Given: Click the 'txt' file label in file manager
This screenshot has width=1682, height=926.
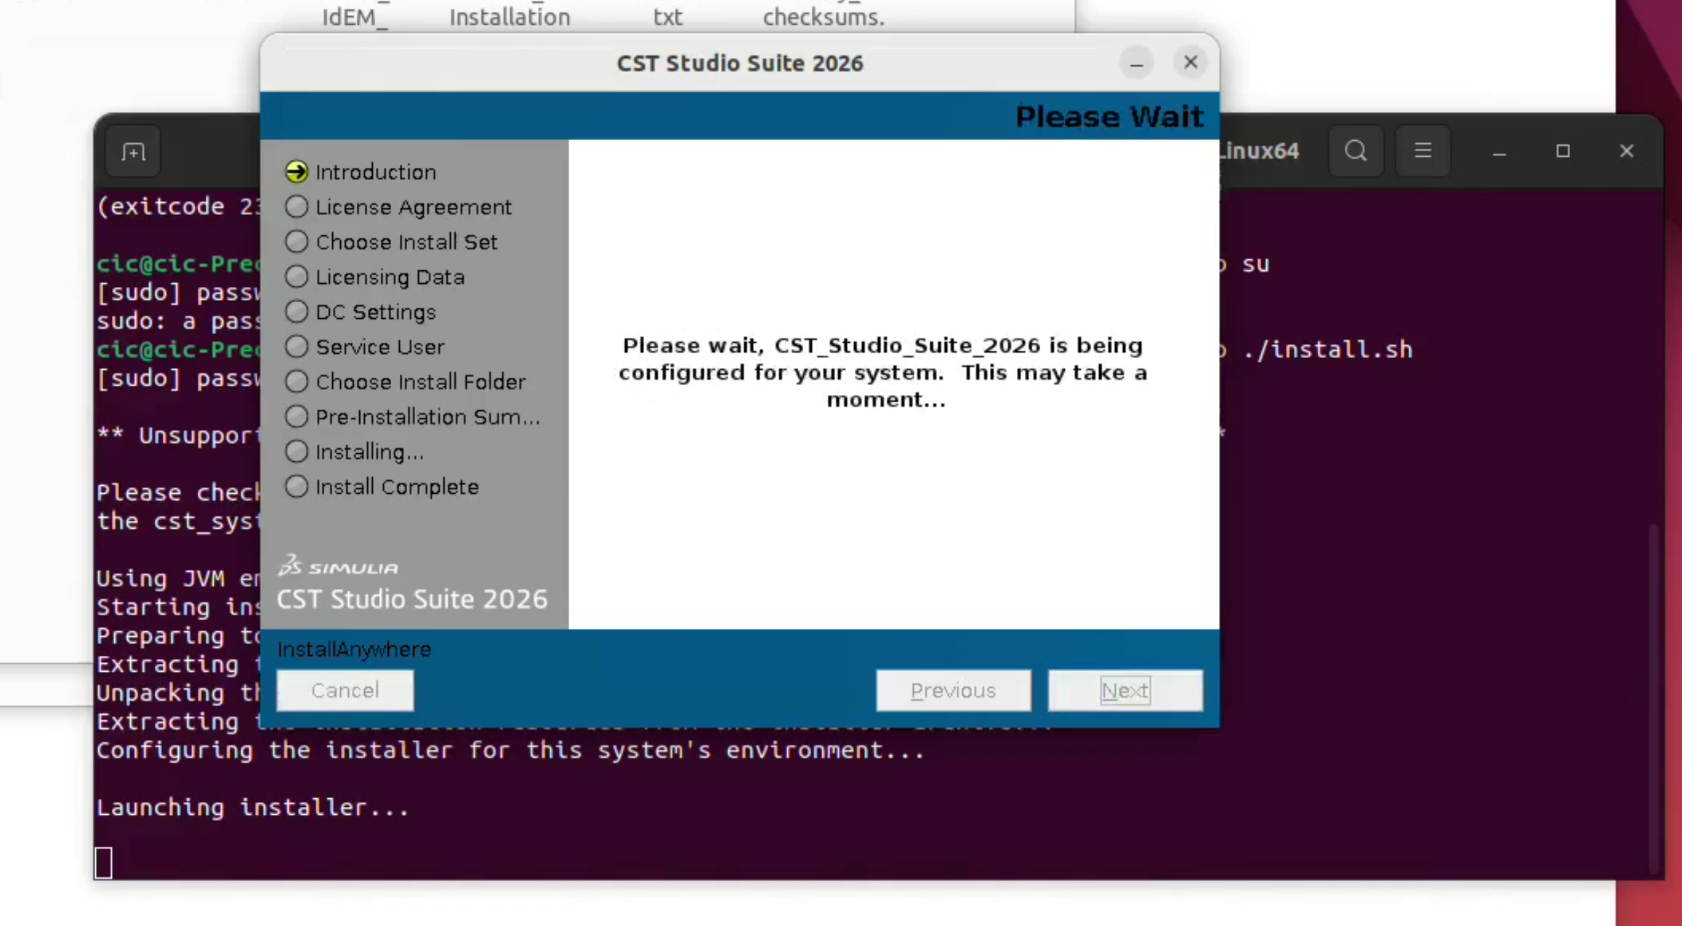Looking at the screenshot, I should pyautogui.click(x=667, y=16).
